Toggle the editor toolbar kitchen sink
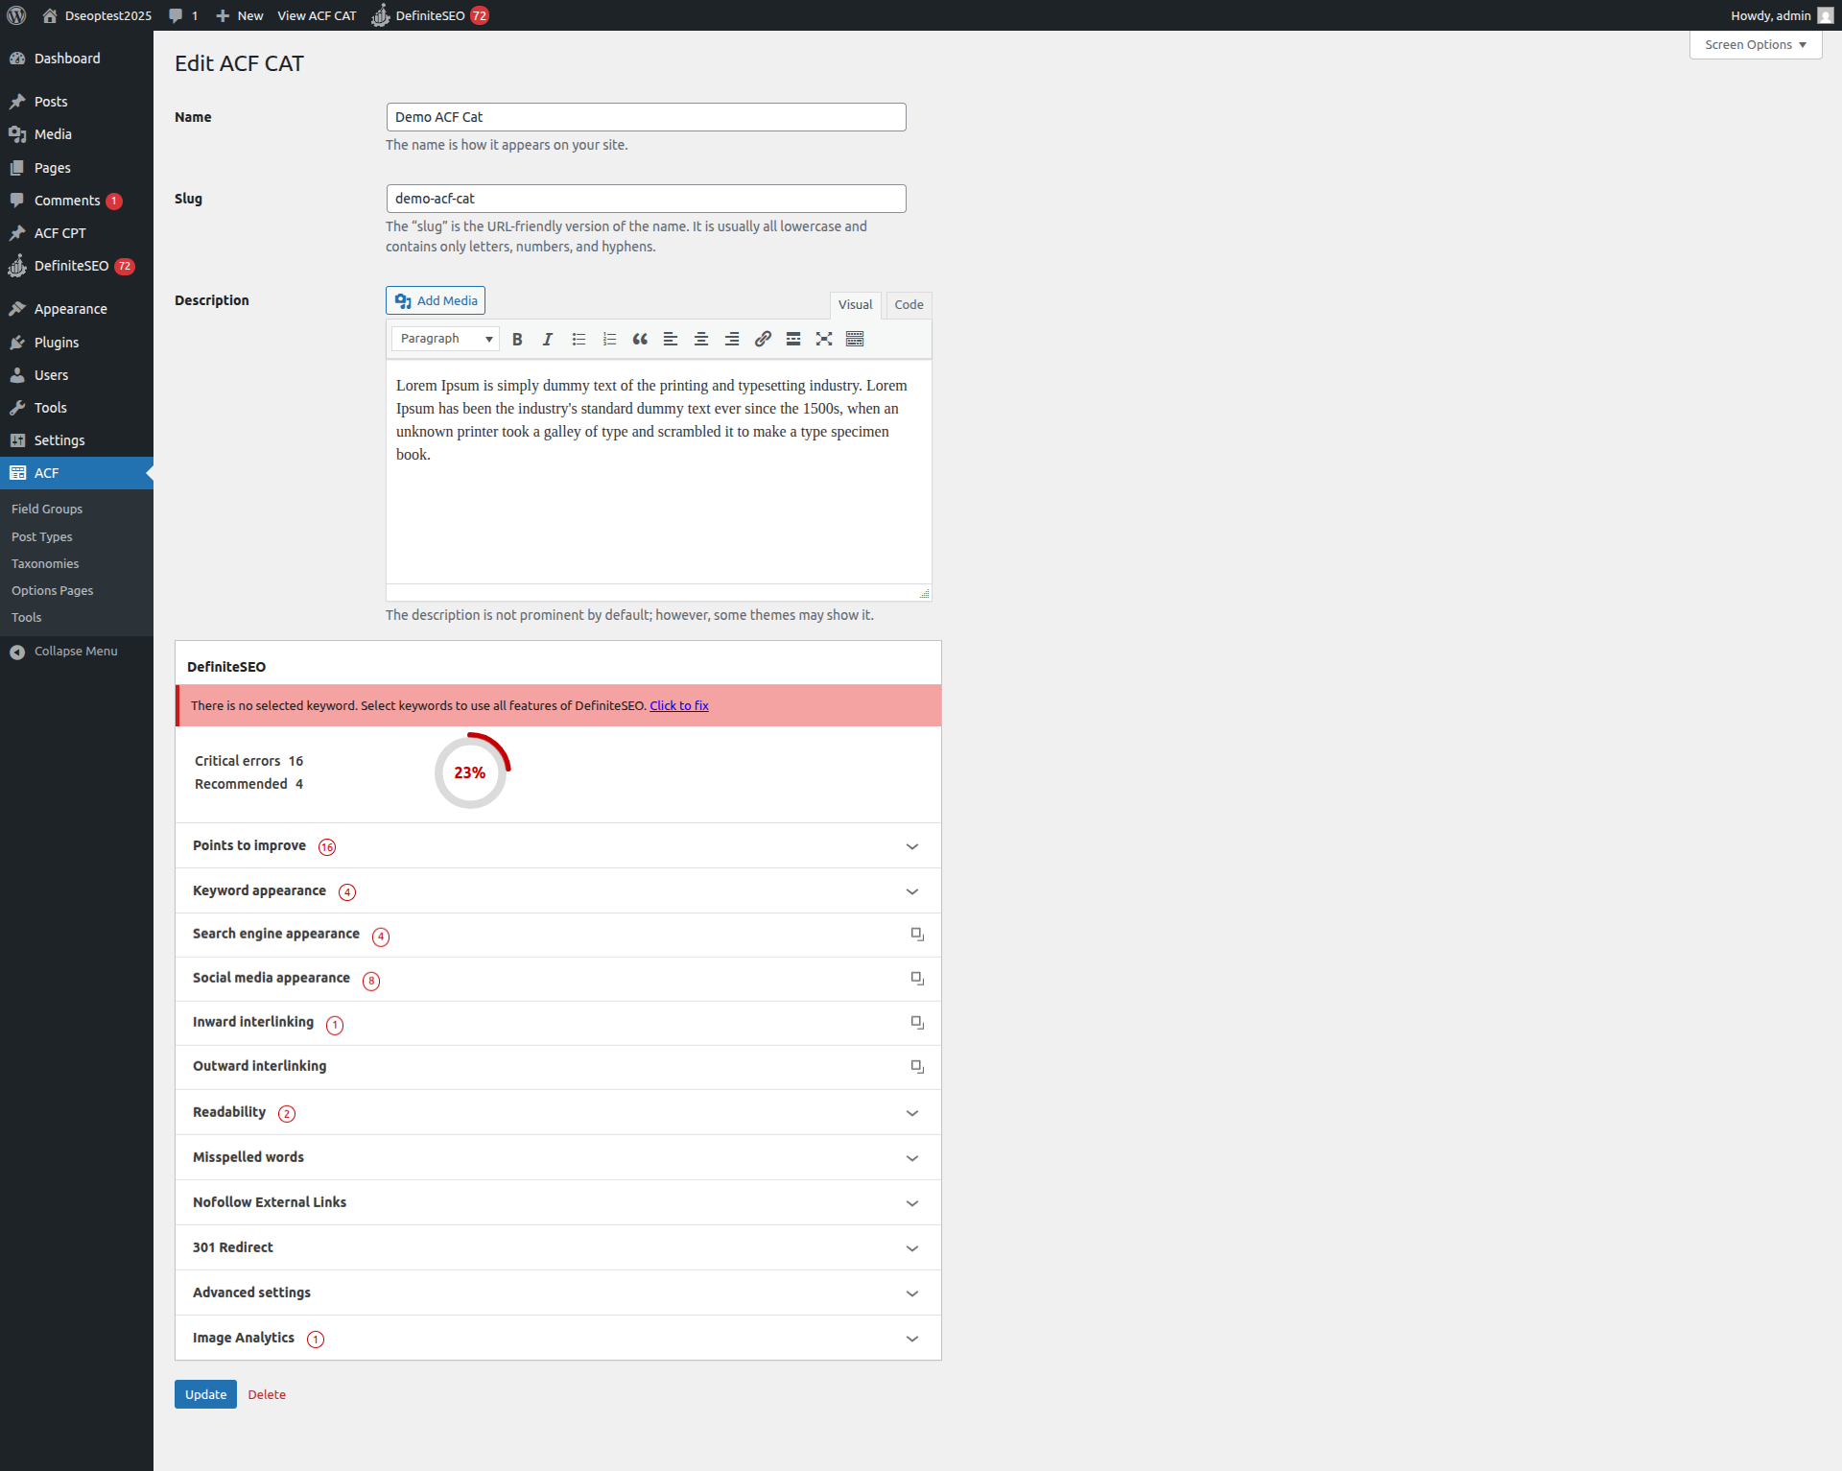 855,339
